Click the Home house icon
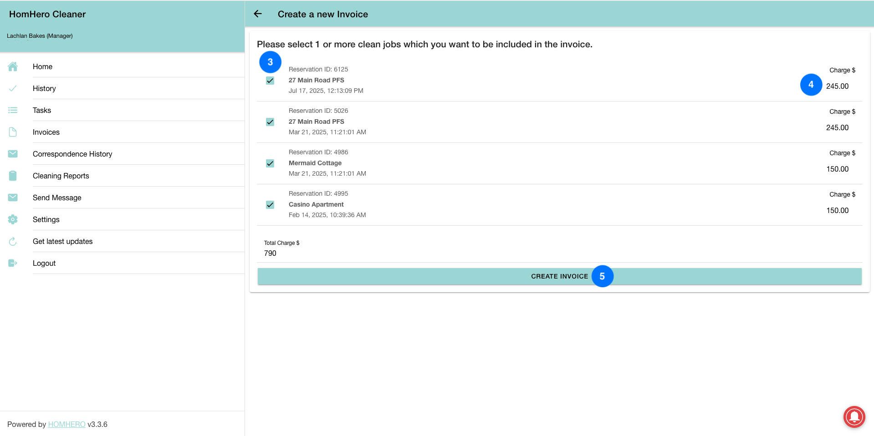 click(13, 66)
